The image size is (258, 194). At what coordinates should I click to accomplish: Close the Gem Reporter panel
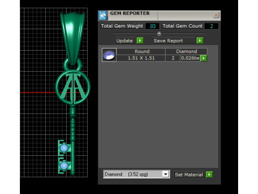(216, 15)
